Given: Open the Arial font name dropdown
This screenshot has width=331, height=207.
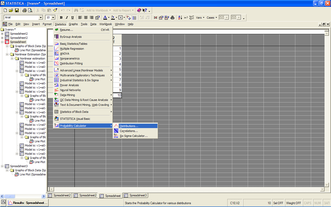Looking at the screenshot, I should 41,18.
